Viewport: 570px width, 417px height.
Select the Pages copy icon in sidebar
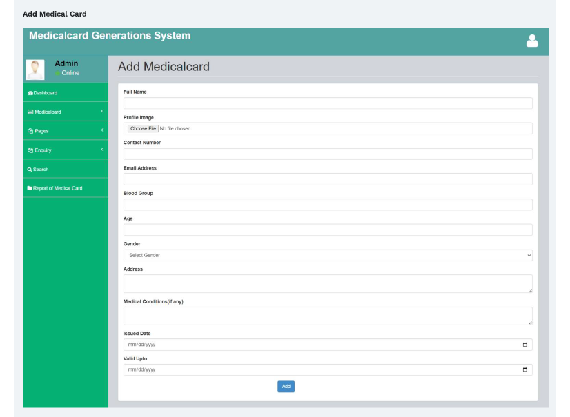tap(30, 130)
